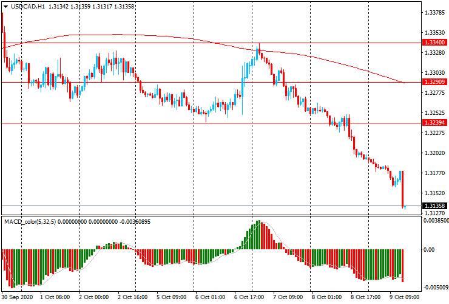Select the 1.32909 horizontal level price label
The width and height of the screenshot is (449, 304).
[434, 82]
